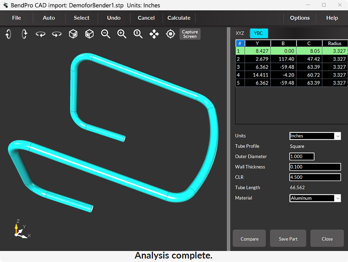The width and height of the screenshot is (348, 262).
Task: Click the Close button in panel
Action: (x=327, y=239)
